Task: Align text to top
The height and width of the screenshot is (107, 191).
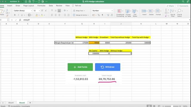Action: click(x=52, y=11)
